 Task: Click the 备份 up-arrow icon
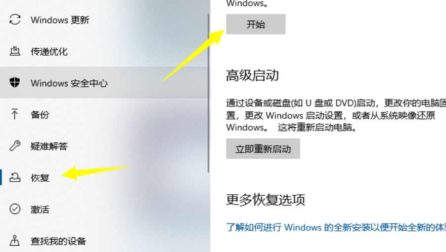[15, 114]
